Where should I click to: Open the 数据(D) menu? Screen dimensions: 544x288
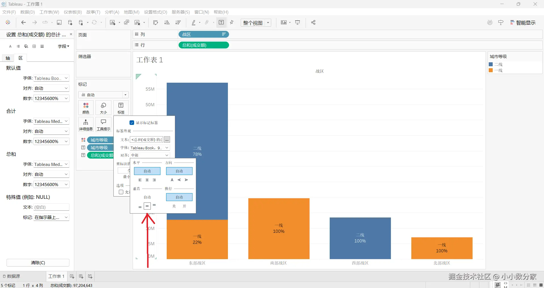tap(27, 12)
